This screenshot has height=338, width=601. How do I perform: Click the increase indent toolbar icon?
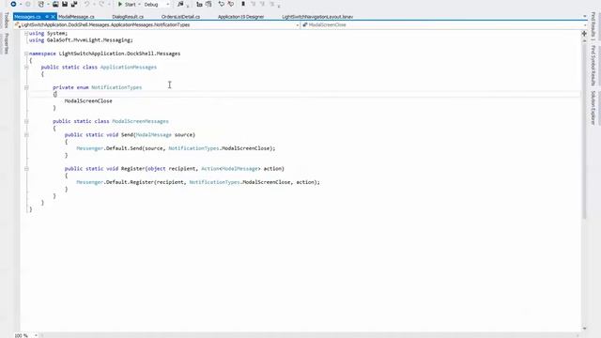[208, 4]
